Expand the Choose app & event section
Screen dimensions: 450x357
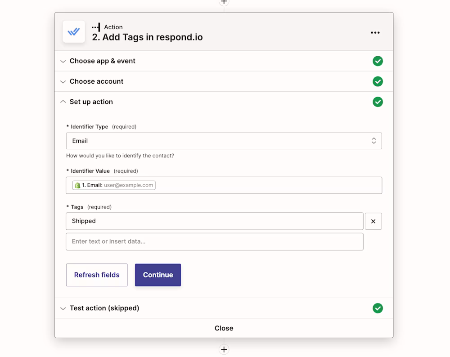(x=102, y=61)
